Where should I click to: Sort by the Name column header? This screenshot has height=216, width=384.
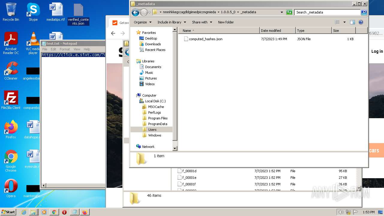pos(219,31)
